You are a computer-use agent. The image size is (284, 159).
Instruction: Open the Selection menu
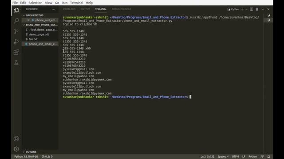pyautogui.click(x=35, y=3)
